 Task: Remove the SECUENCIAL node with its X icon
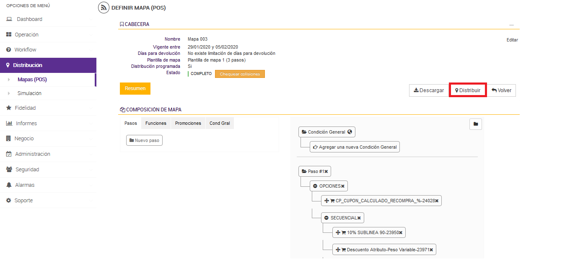359,218
